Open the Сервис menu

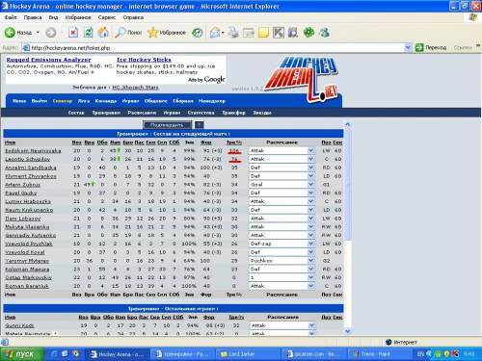(x=107, y=17)
